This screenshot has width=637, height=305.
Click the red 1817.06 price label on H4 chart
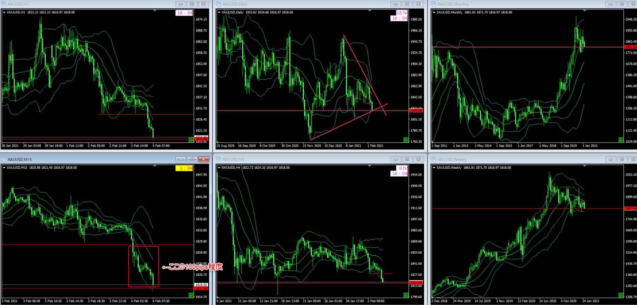pos(416,283)
